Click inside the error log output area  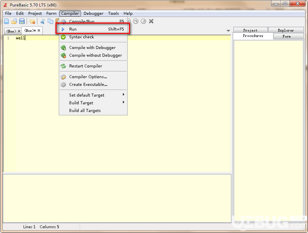click(117, 198)
